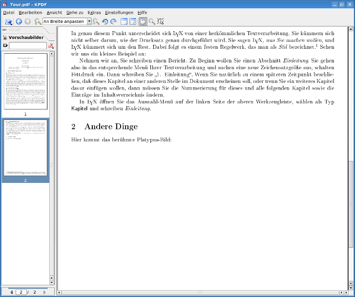Click the thumbnail search filter field

(28, 45)
